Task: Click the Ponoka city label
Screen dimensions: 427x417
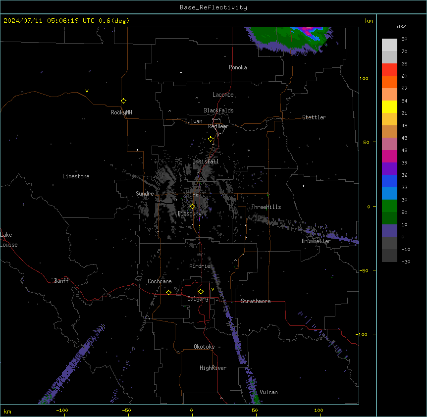Action: pyautogui.click(x=238, y=67)
